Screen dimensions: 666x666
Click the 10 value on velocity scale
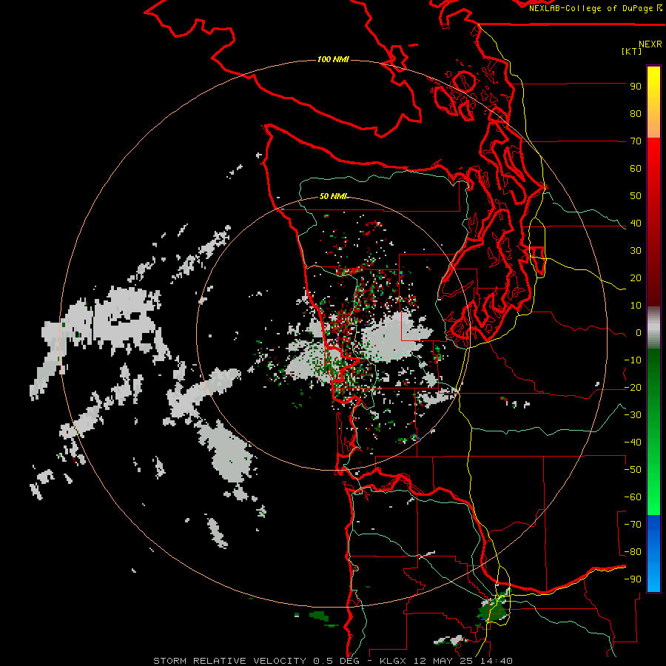click(636, 306)
